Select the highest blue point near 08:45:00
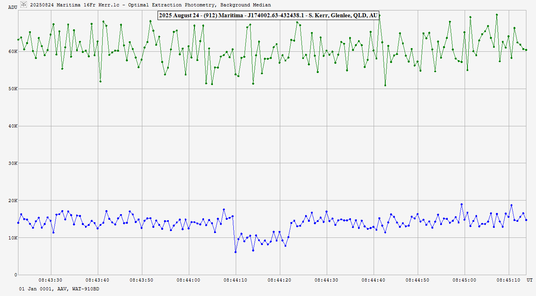This screenshot has width=536, height=296. click(x=461, y=204)
